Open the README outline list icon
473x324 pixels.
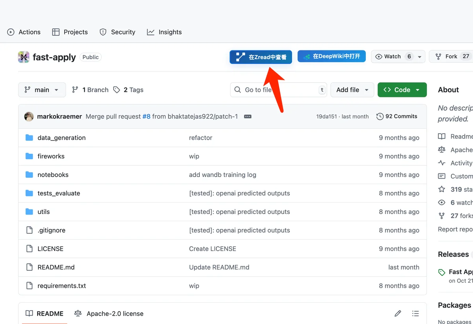pyautogui.click(x=415, y=314)
